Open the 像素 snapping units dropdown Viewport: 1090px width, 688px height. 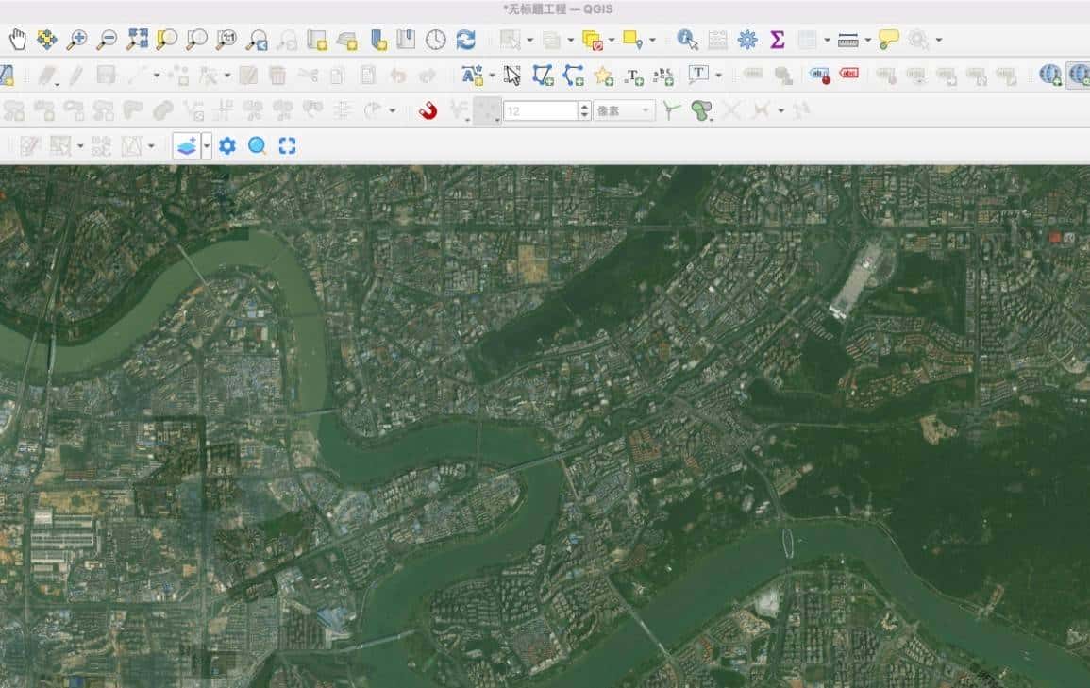pyautogui.click(x=624, y=111)
